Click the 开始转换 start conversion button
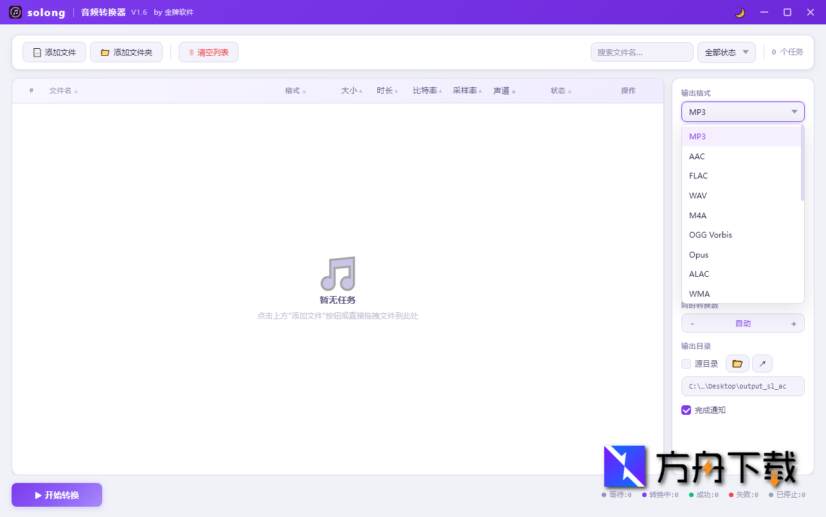 pos(57,495)
